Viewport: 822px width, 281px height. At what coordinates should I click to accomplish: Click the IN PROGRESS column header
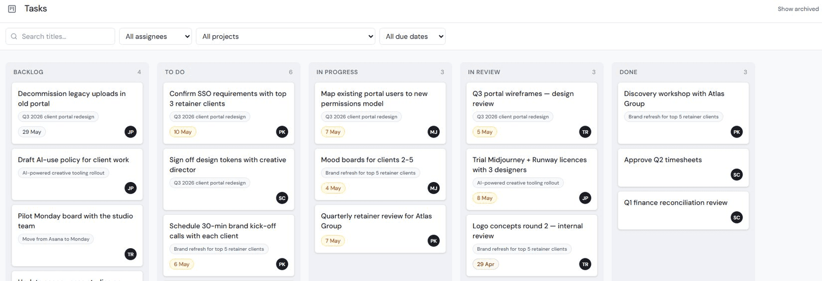[x=337, y=72]
